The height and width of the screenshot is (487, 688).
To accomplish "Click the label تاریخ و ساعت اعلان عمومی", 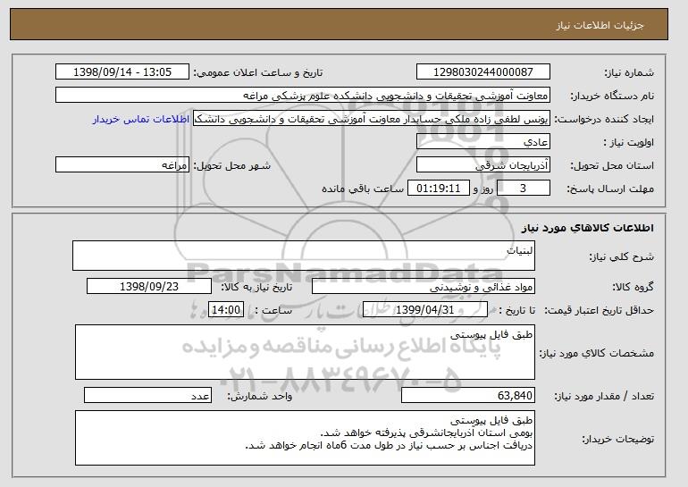I will 258,72.
